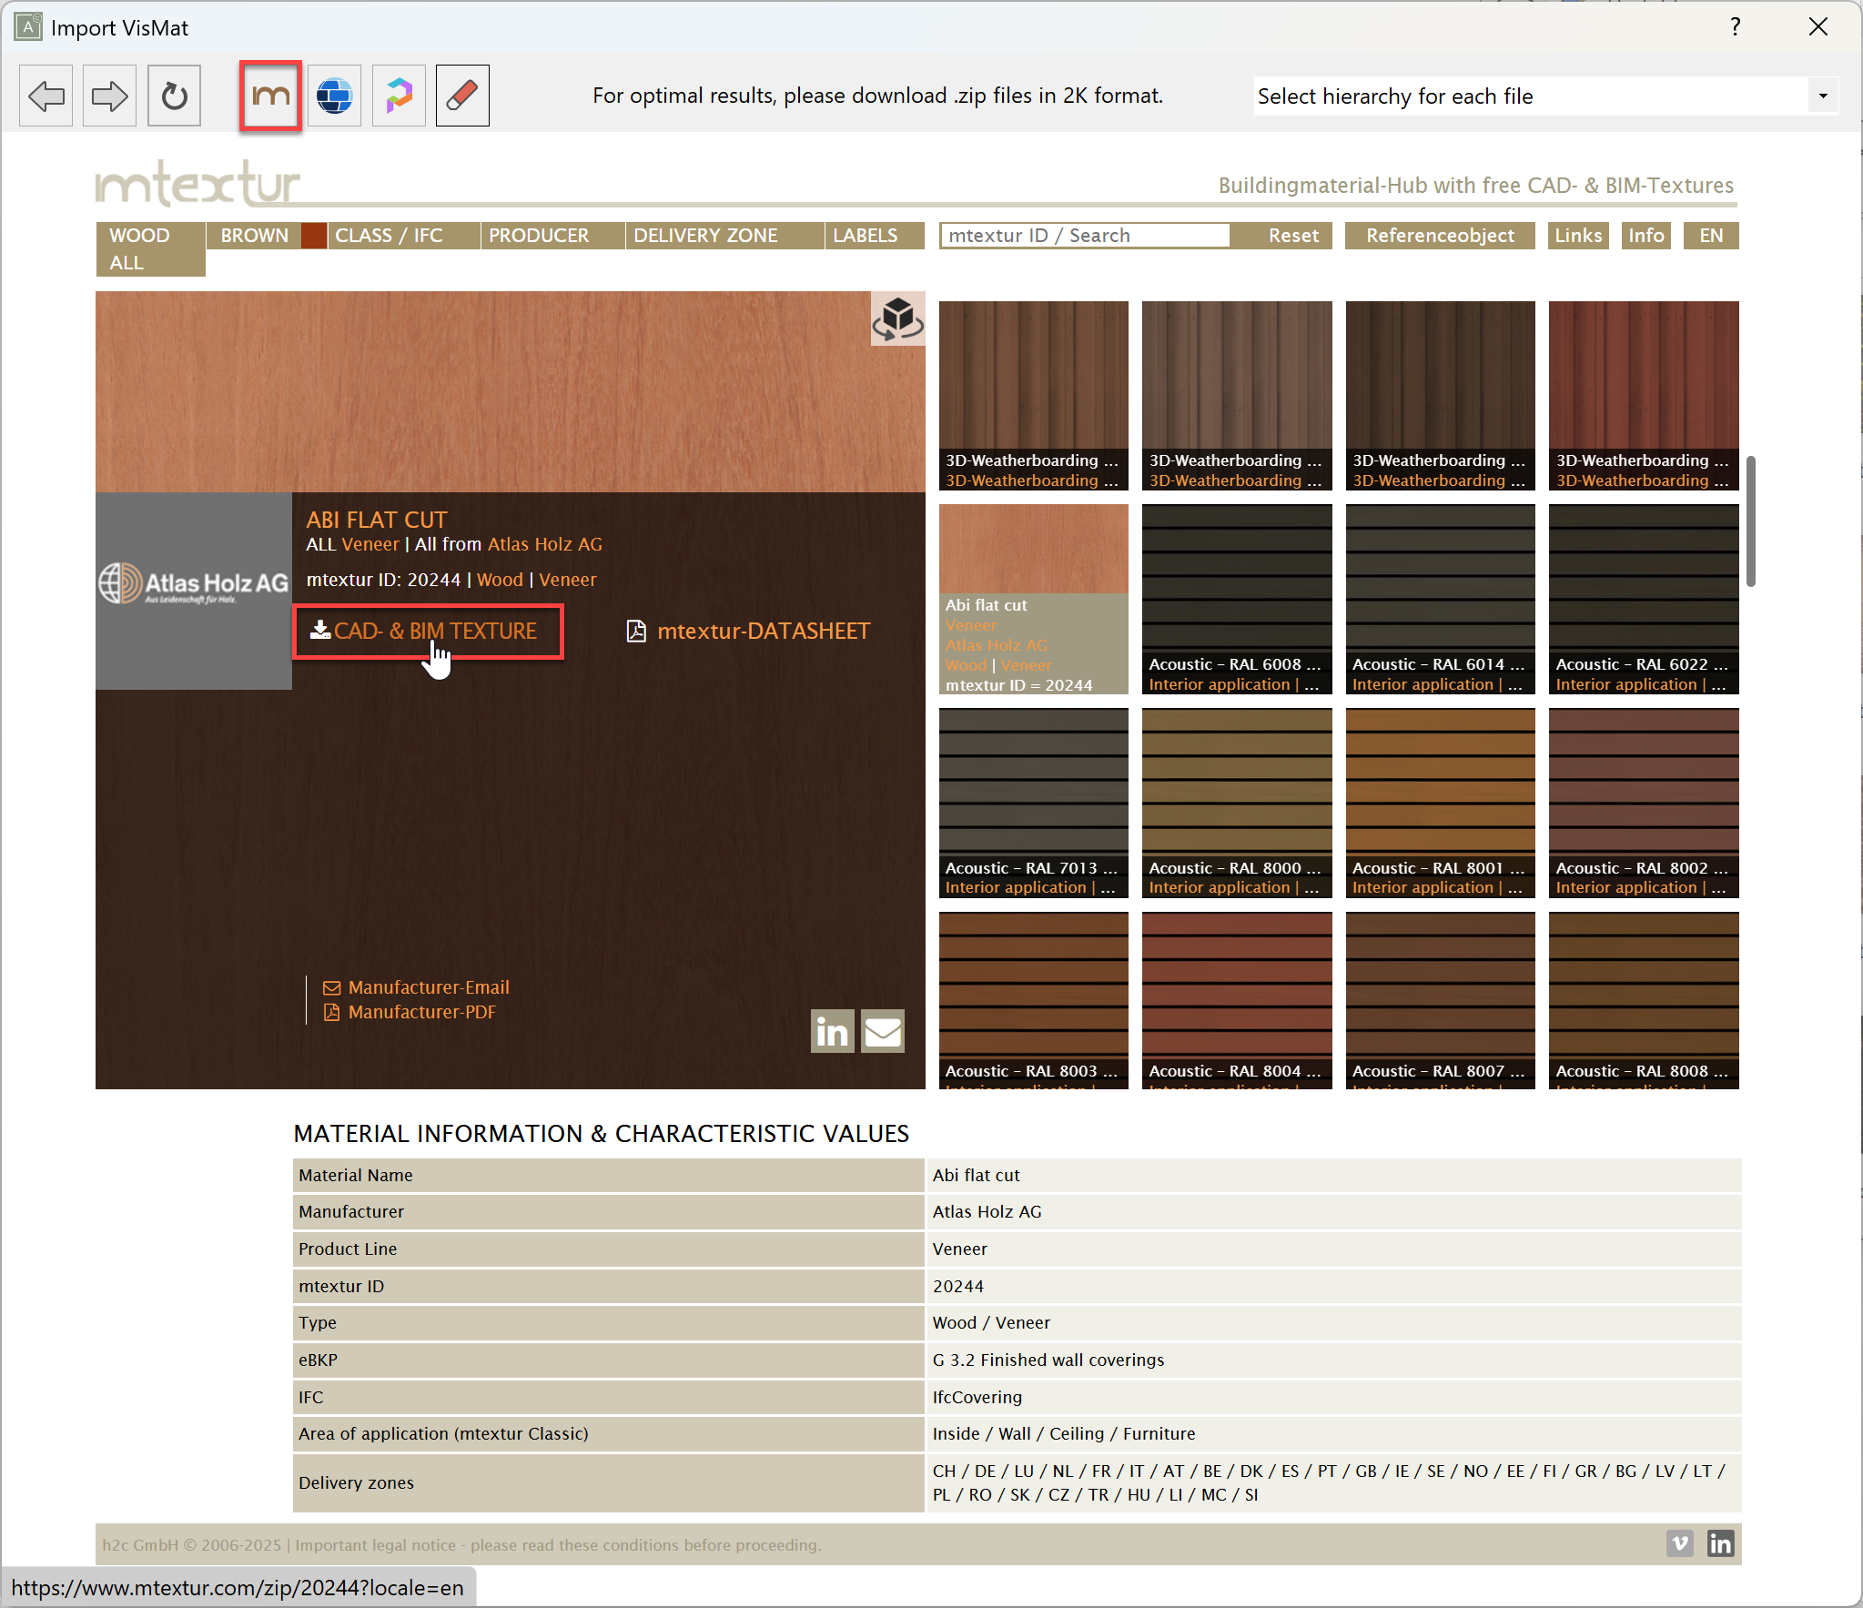Go forward with the right arrow button

tap(109, 96)
